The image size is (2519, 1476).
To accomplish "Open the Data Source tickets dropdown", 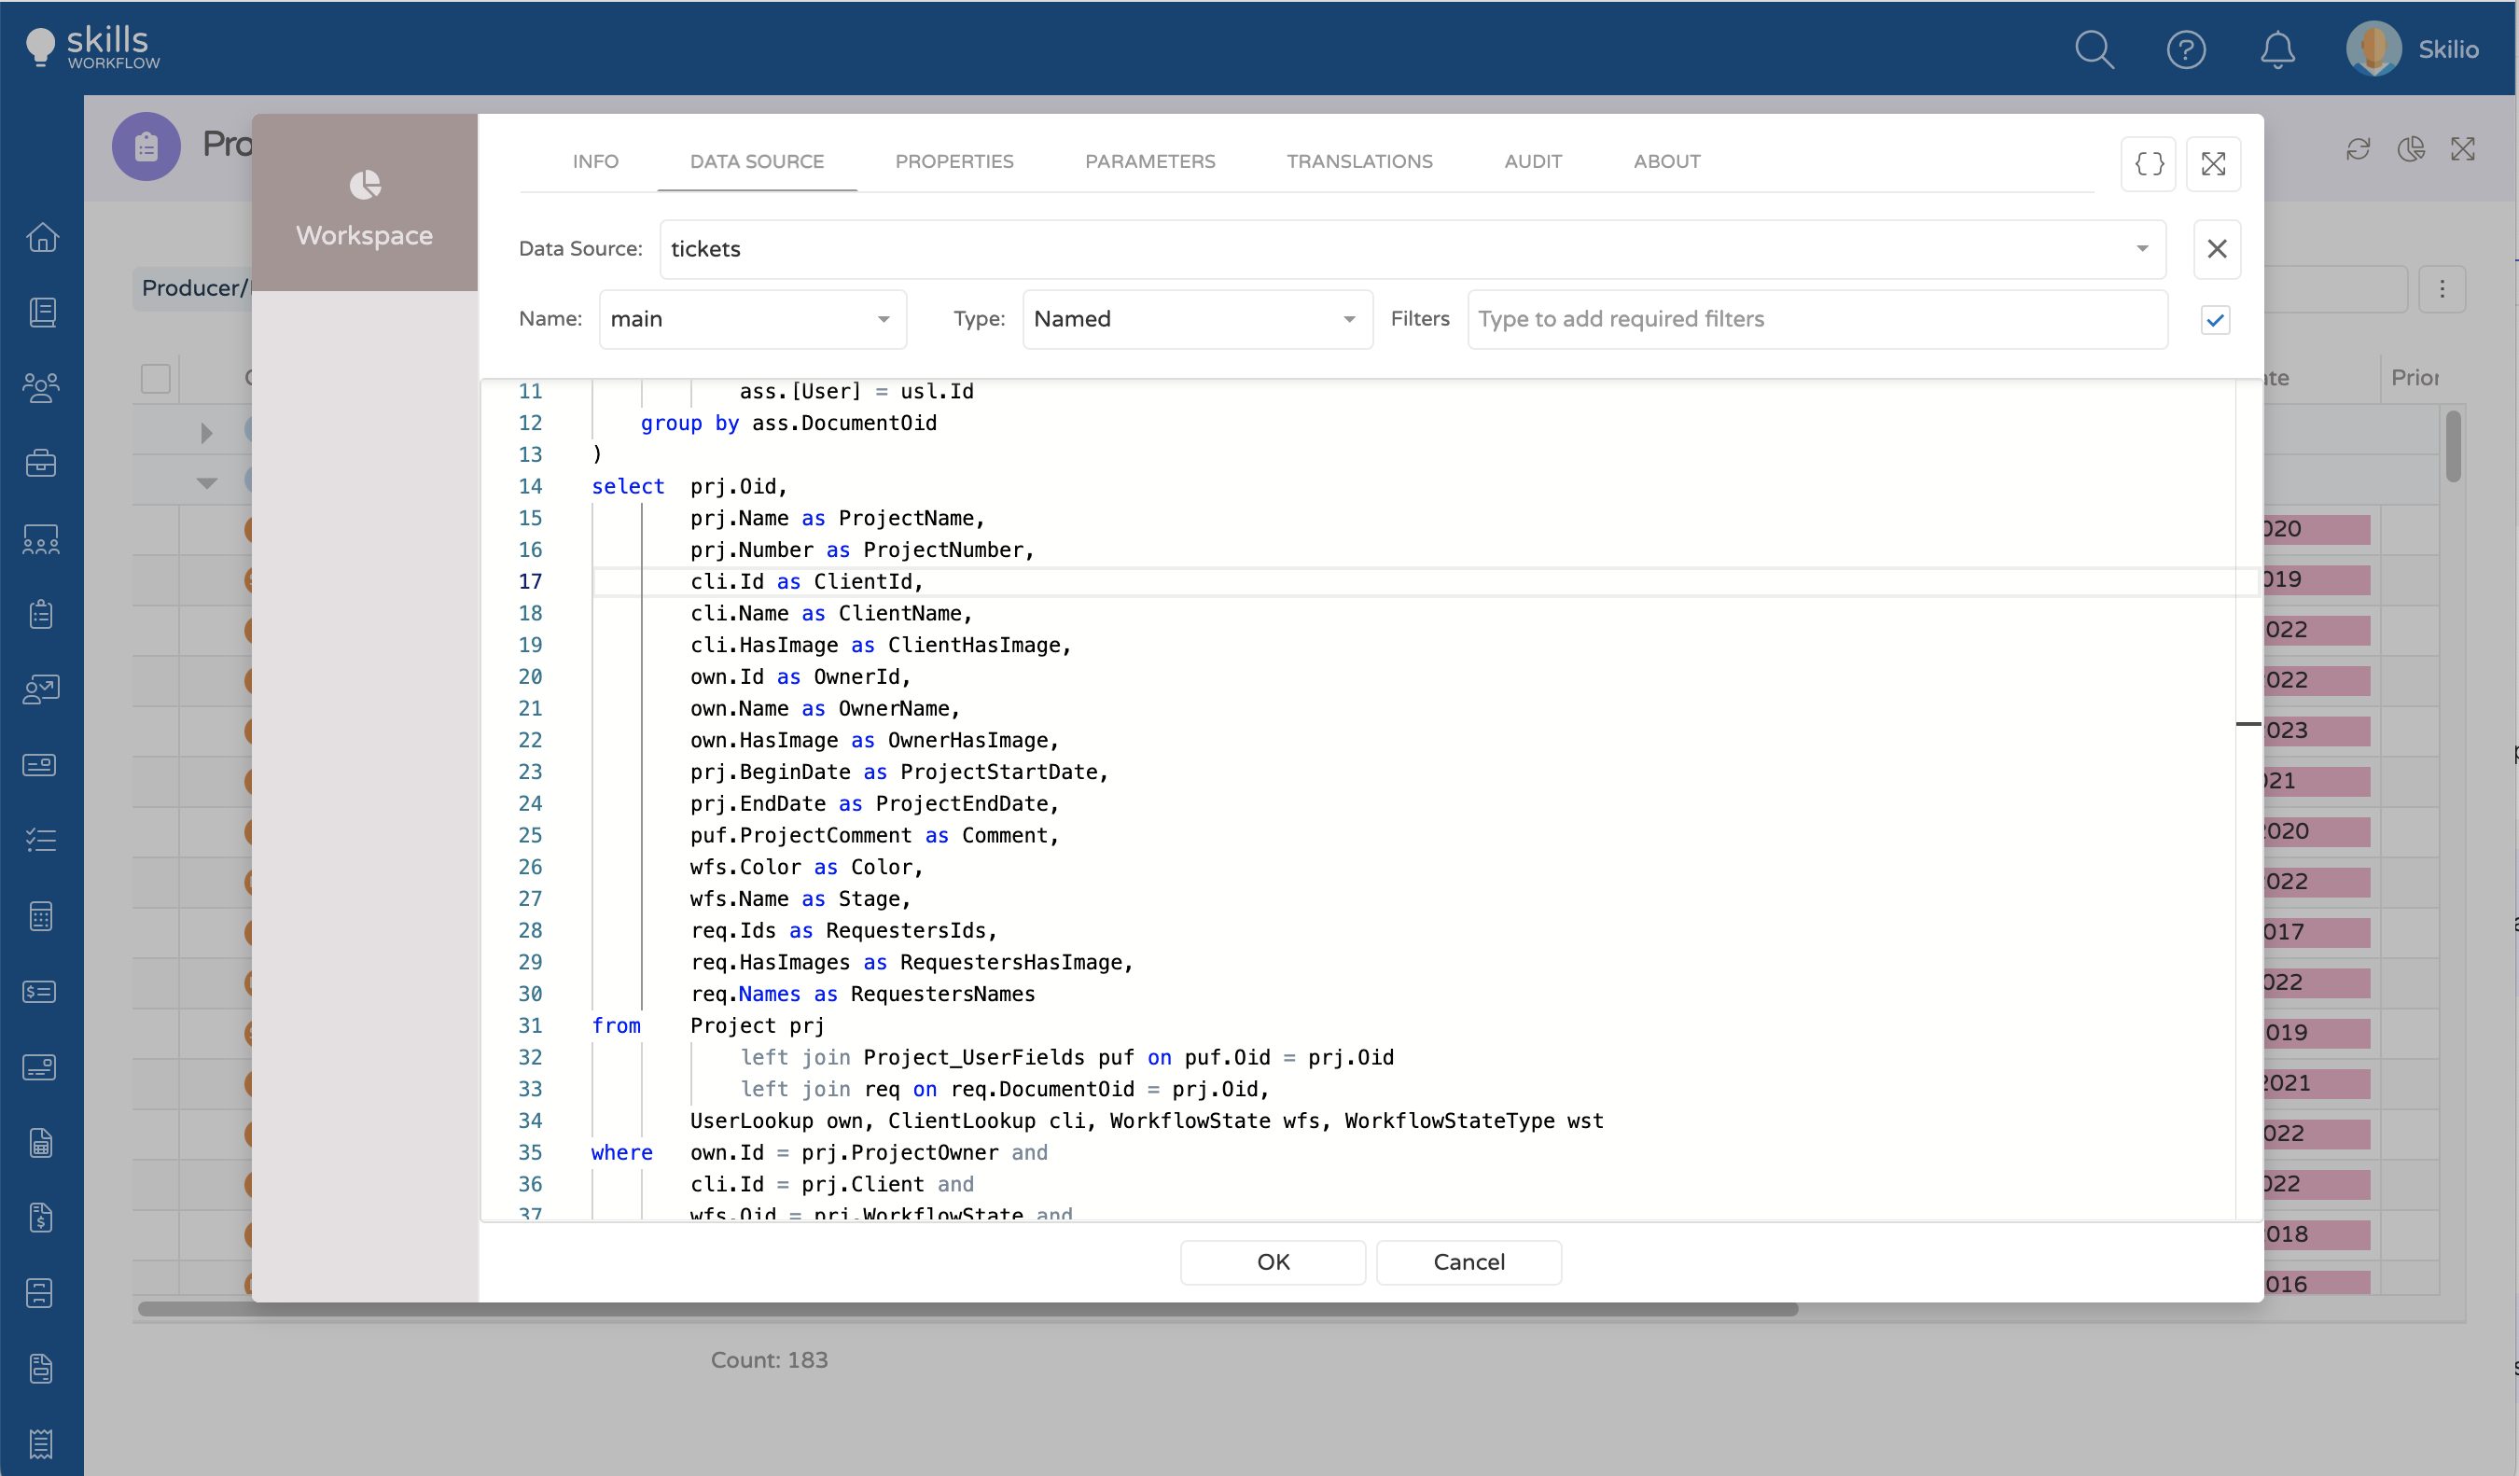I will click(1412, 249).
